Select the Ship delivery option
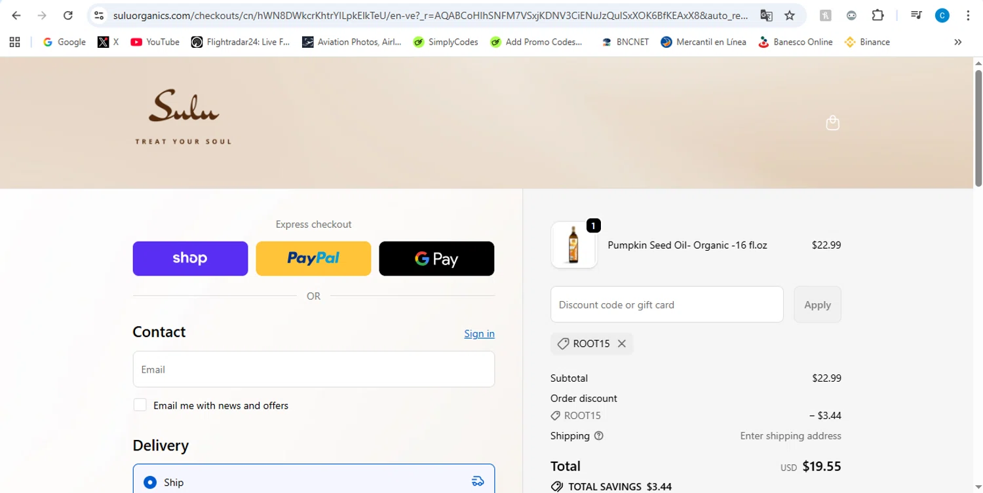This screenshot has height=493, width=983. [x=314, y=482]
